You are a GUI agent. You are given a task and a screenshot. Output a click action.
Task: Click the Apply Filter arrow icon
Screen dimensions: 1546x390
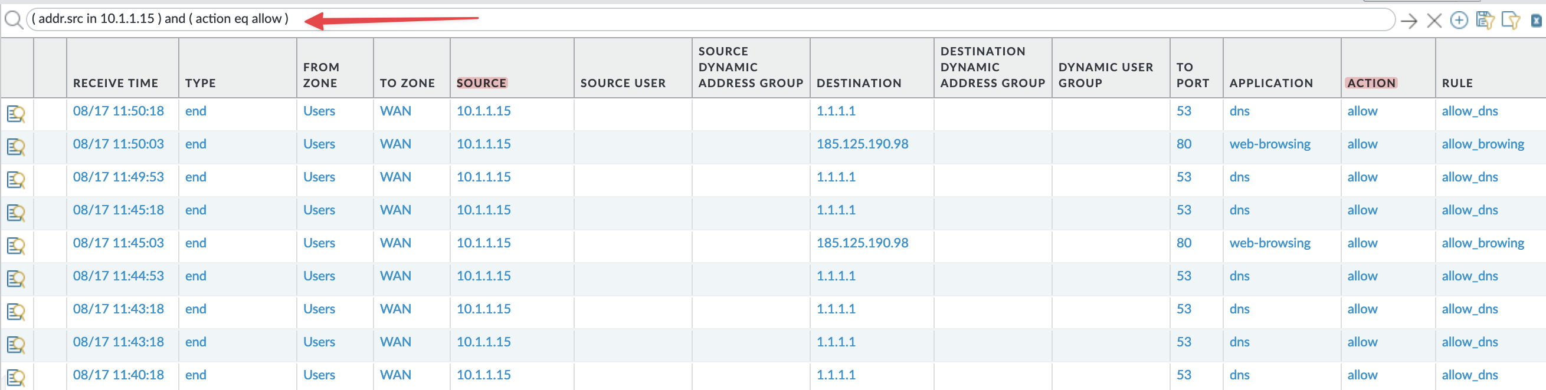(x=1409, y=21)
